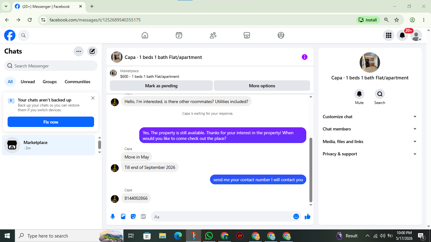This screenshot has width=431, height=242.
Task: Select the Unread tab
Action: pyautogui.click(x=28, y=82)
